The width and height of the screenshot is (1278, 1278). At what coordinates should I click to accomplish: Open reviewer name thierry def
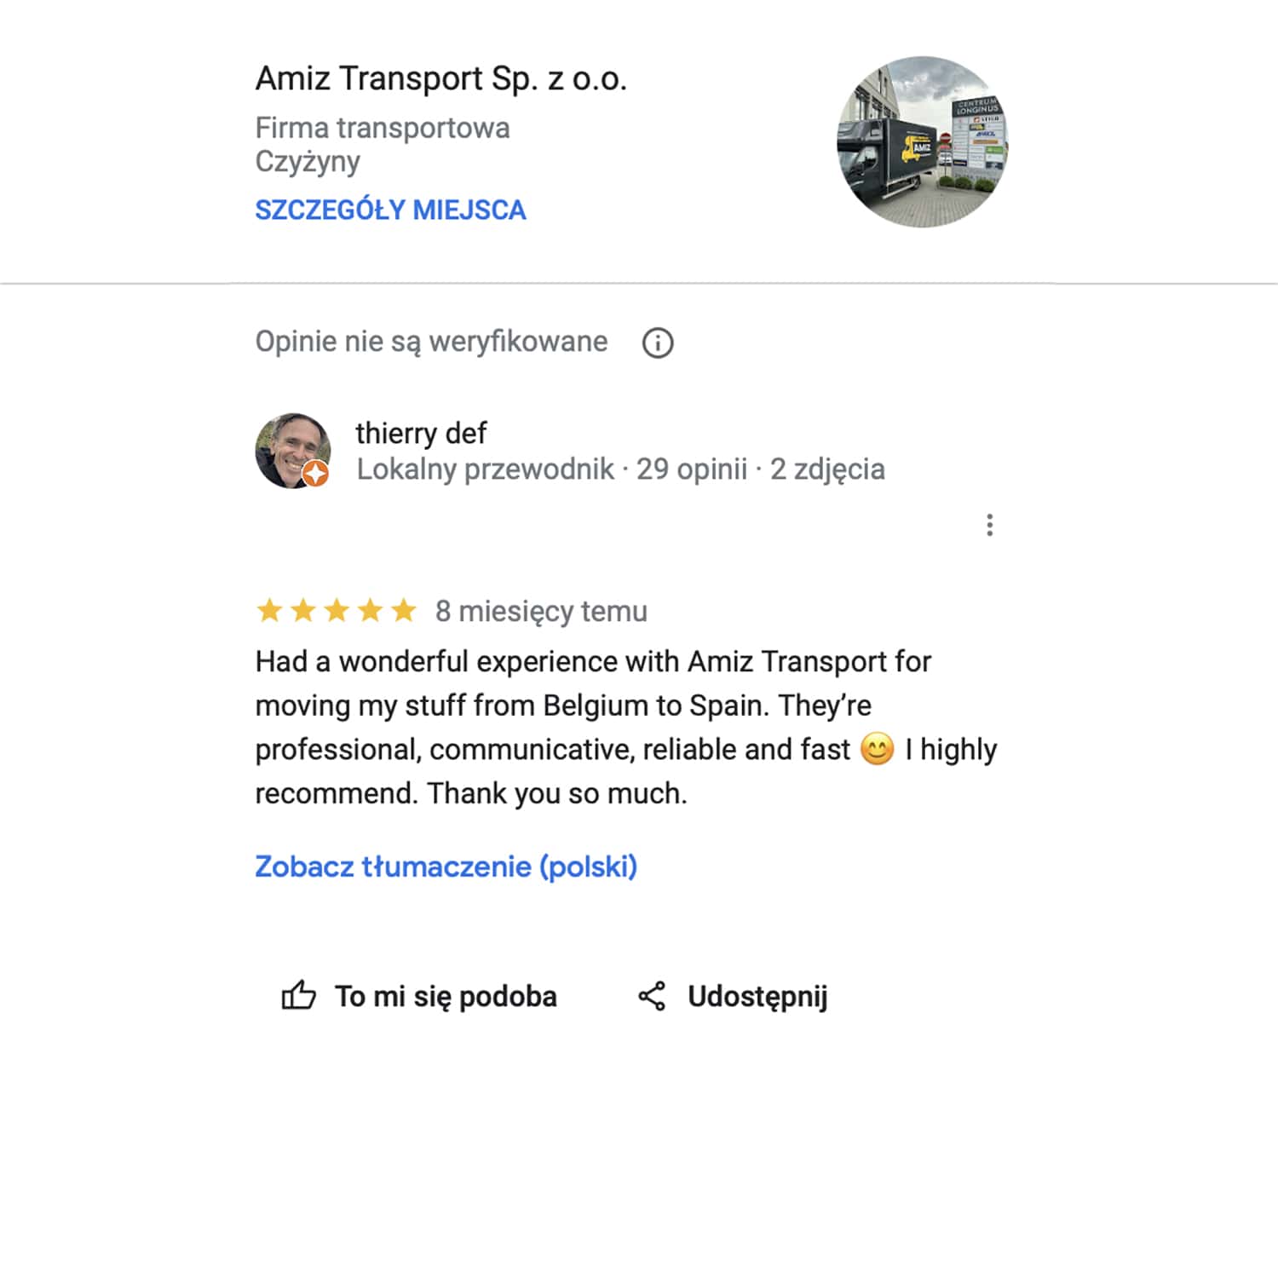pyautogui.click(x=421, y=433)
